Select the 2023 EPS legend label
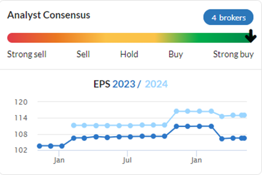 124,84
